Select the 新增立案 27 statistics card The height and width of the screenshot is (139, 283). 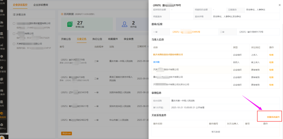tap(87, 24)
